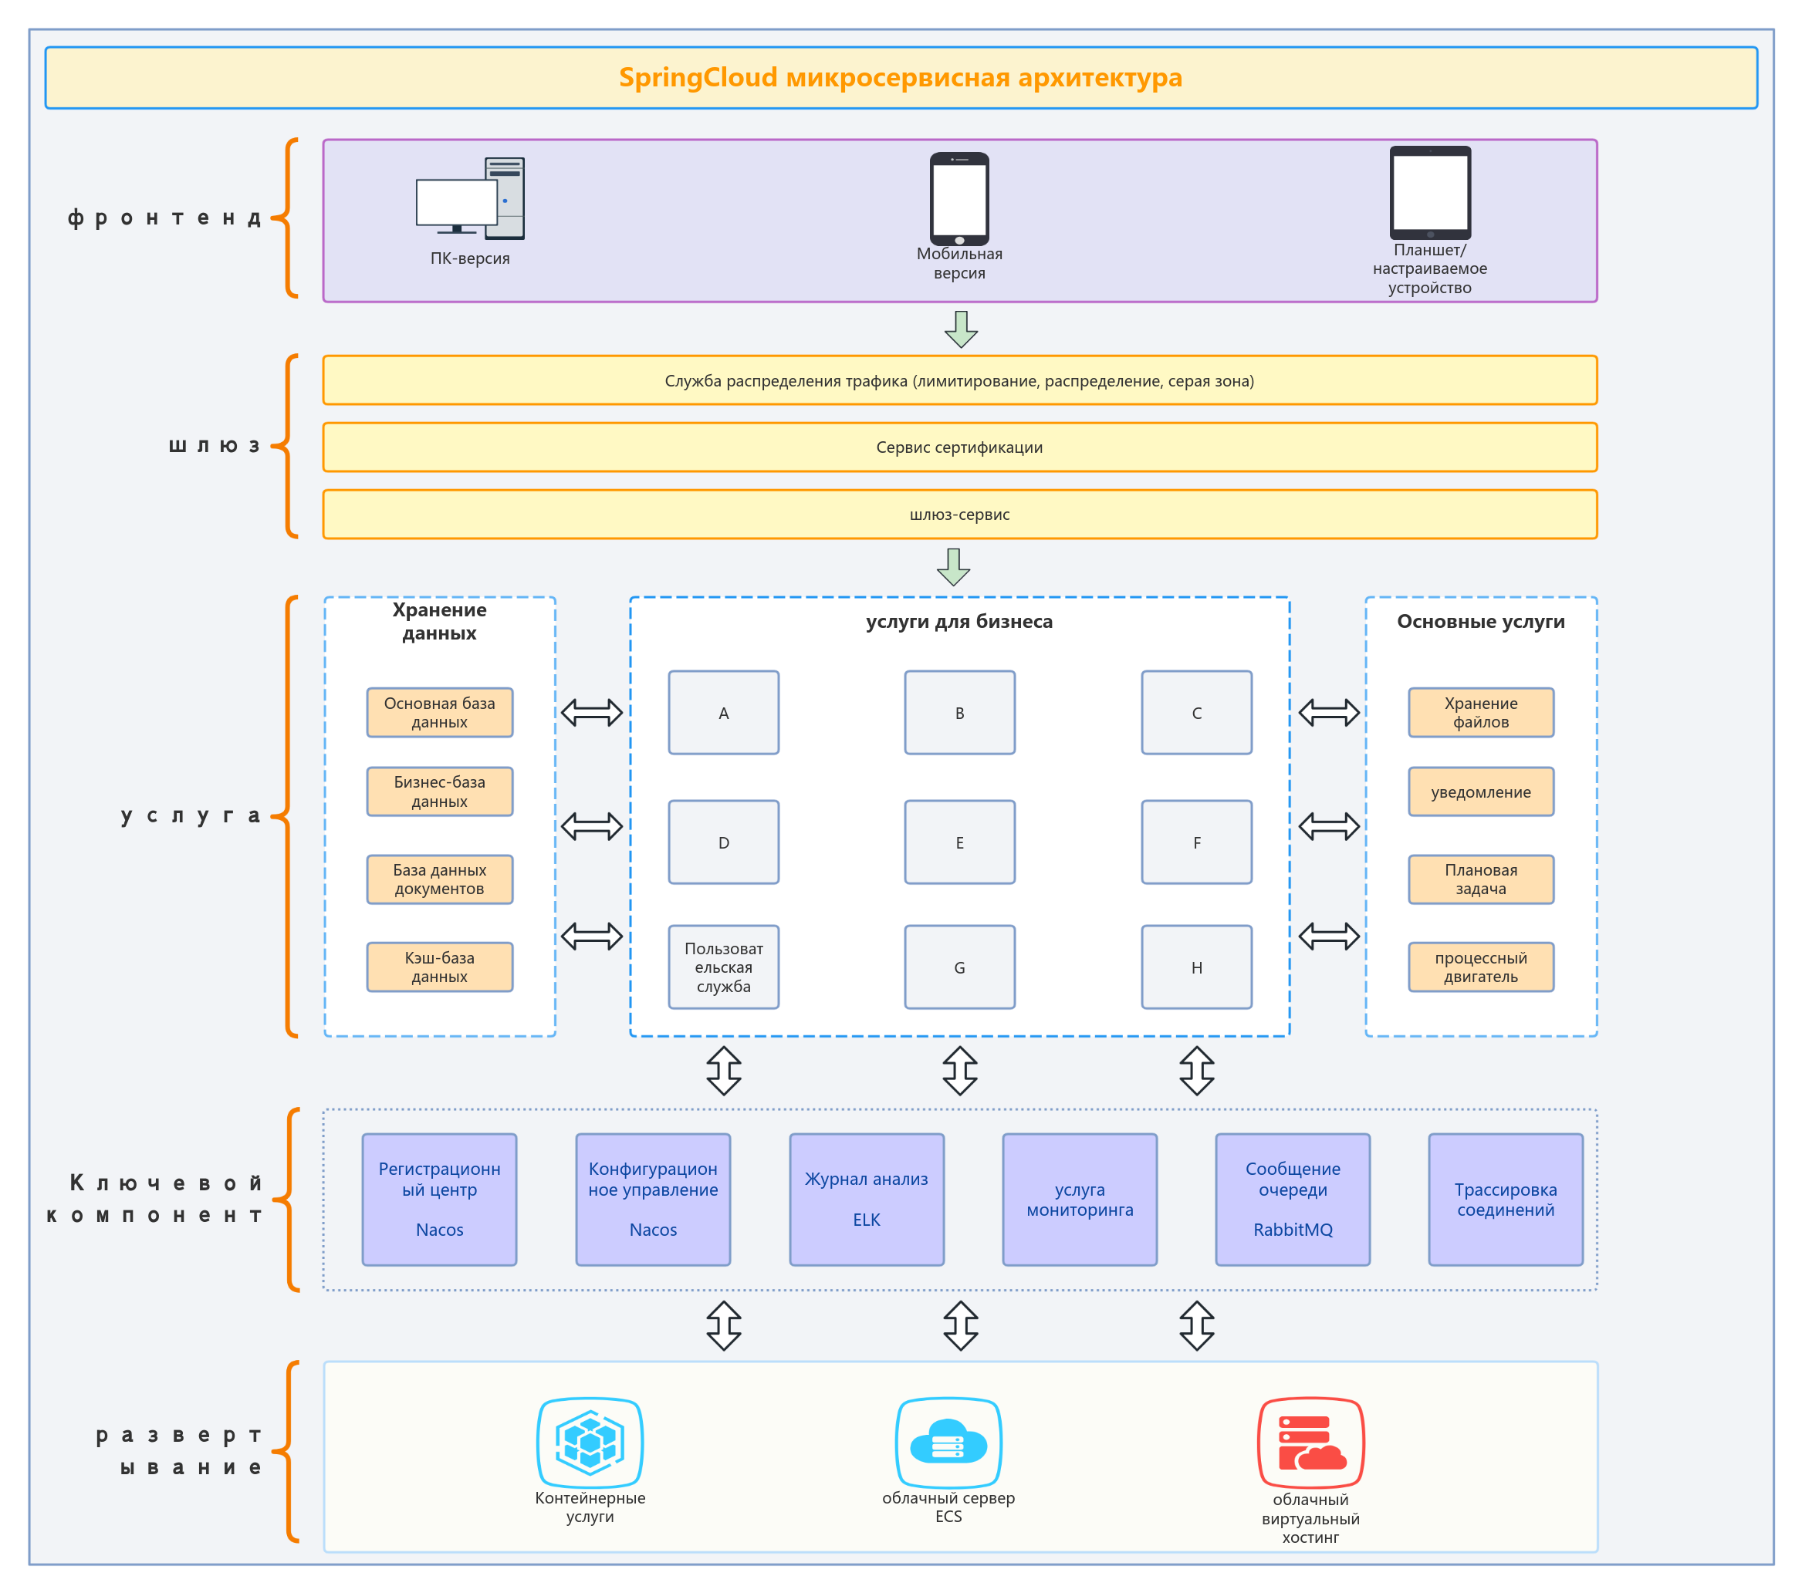This screenshot has width=1802, height=1593.
Task: Select the Плановая задача box
Action: [x=1481, y=879]
